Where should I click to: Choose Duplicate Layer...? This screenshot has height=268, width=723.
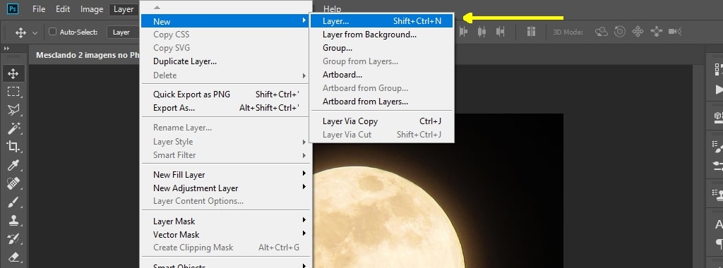tap(226, 61)
